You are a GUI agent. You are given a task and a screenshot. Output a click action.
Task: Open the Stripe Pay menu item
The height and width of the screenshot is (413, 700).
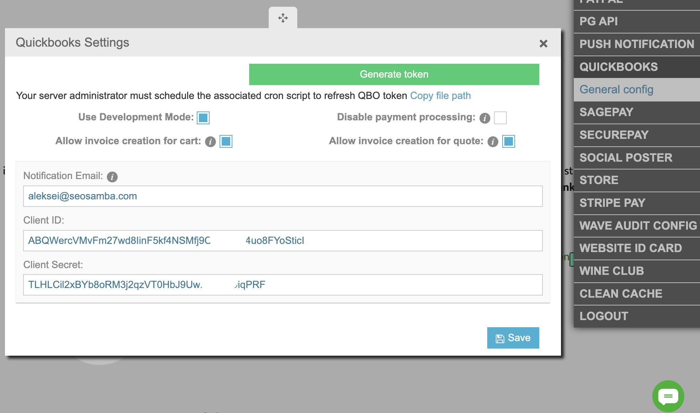pyautogui.click(x=637, y=203)
